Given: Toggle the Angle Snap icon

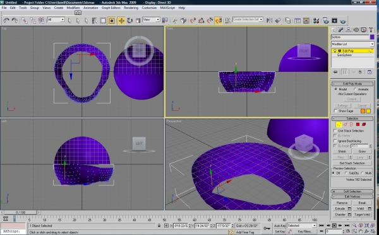Looking at the screenshot, I should 201,21.
